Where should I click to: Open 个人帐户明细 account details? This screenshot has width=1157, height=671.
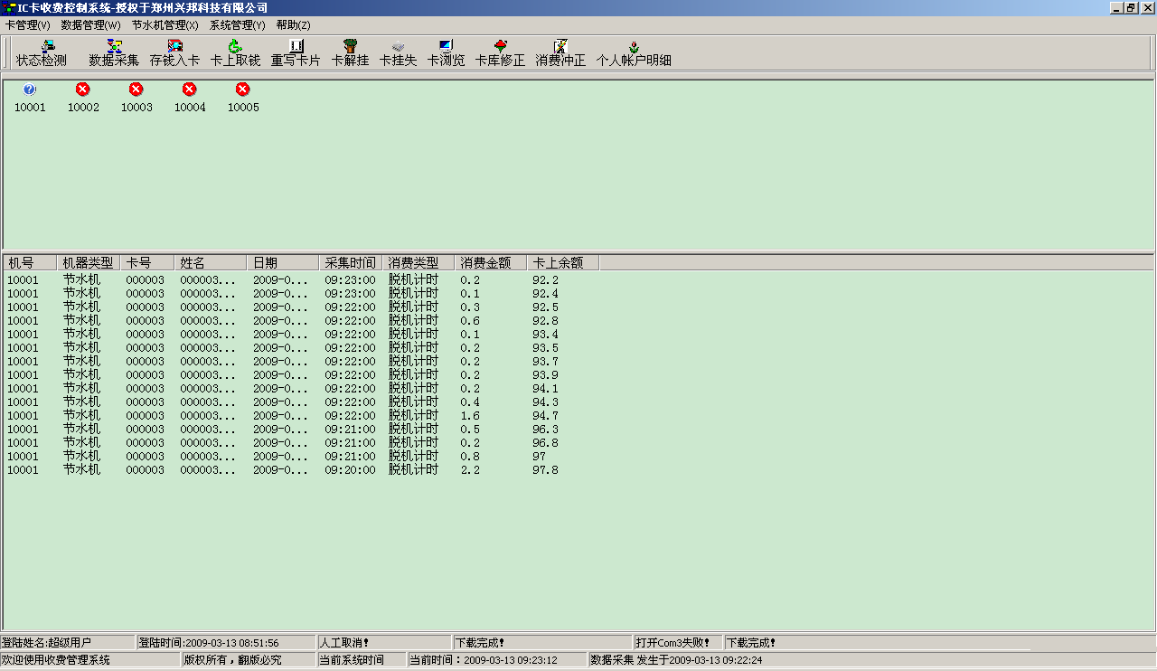634,53
